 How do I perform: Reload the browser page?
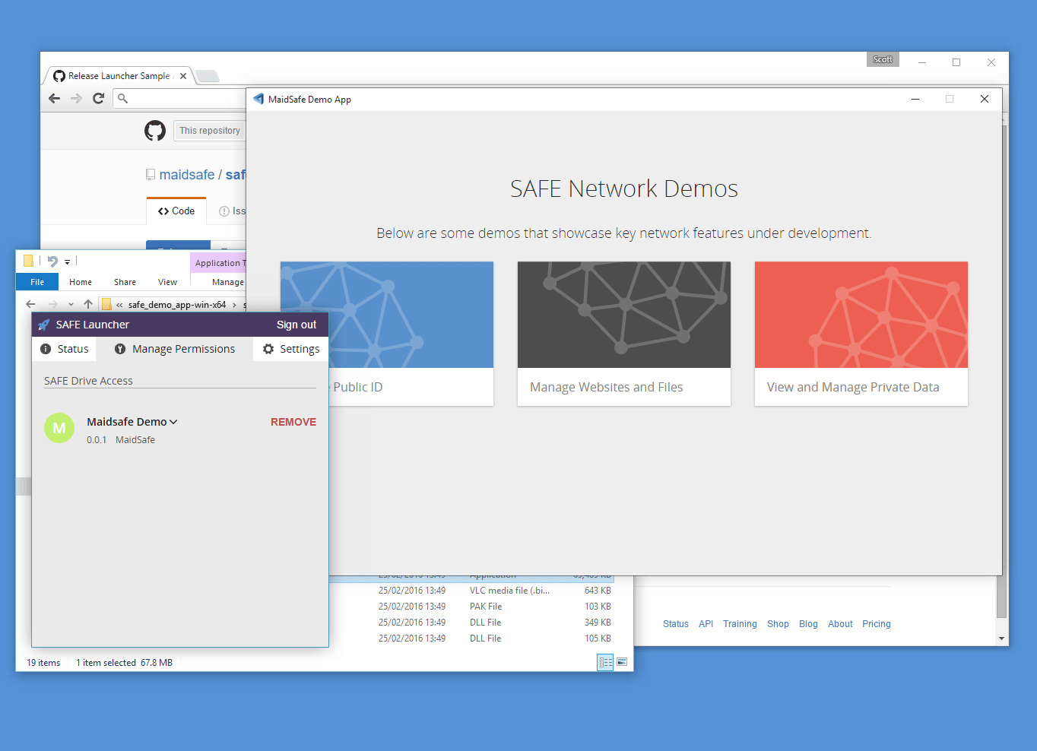click(98, 98)
